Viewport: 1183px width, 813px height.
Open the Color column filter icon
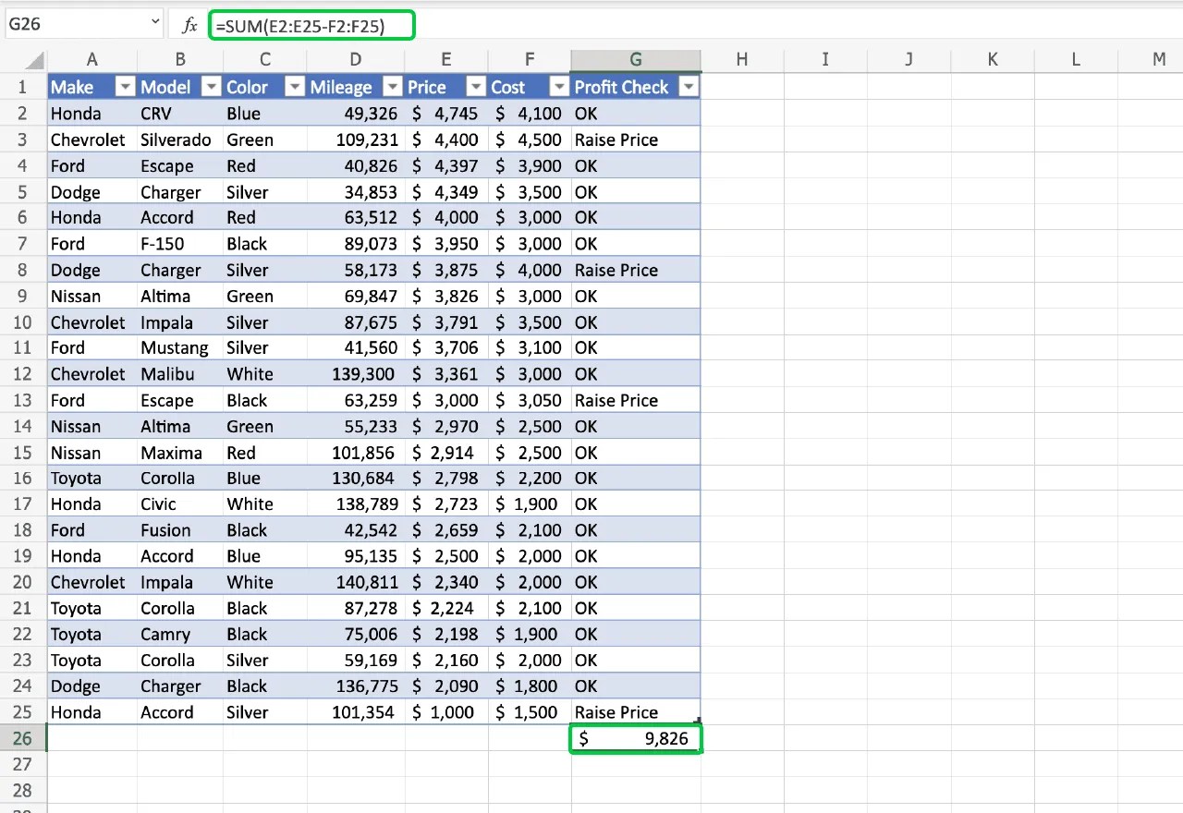[x=294, y=86]
